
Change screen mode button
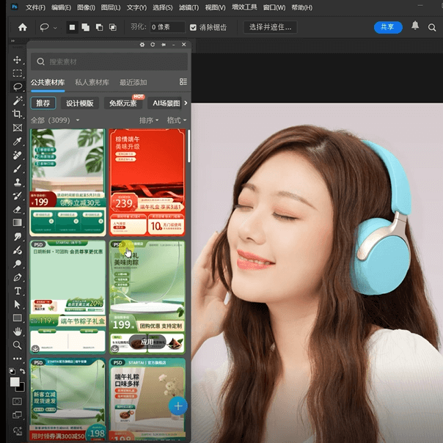[x=17, y=414]
